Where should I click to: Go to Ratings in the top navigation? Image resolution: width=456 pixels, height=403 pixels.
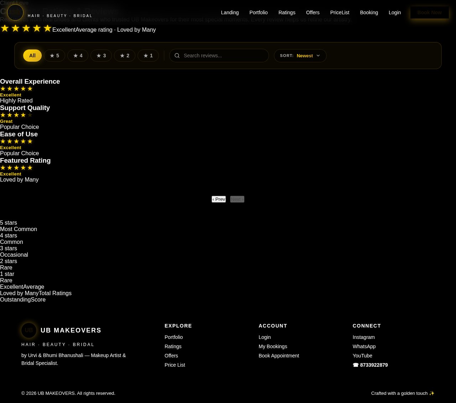pos(287,12)
